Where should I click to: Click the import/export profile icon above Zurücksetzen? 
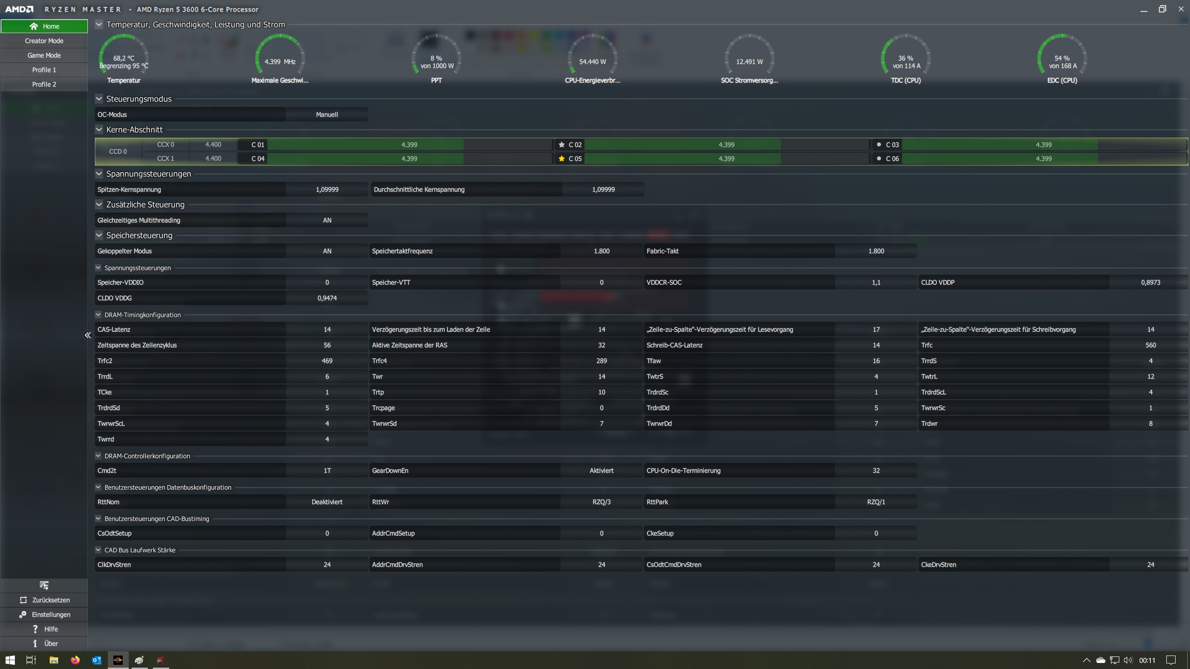[x=44, y=585]
